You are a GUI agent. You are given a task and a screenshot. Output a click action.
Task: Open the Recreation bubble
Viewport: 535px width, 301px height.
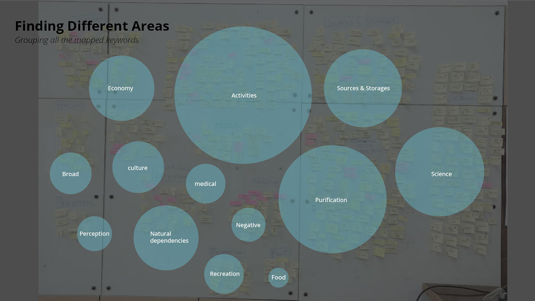(224, 274)
